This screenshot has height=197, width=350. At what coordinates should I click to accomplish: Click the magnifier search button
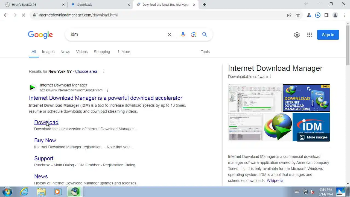(x=205, y=34)
